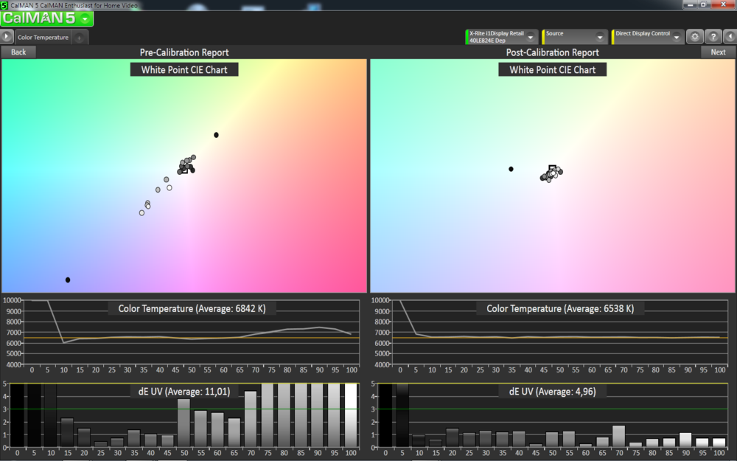
Task: Open settings with the gear icon
Action: click(x=694, y=37)
